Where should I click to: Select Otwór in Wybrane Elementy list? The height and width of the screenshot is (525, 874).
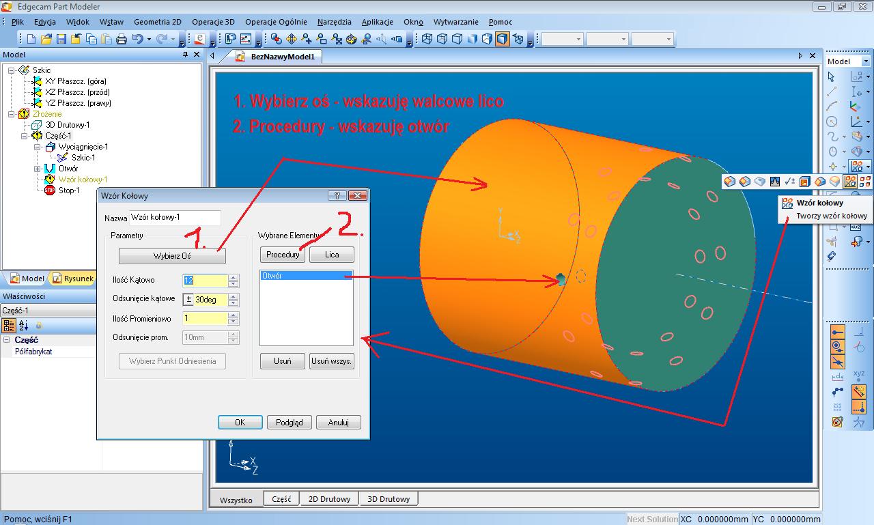pos(306,276)
